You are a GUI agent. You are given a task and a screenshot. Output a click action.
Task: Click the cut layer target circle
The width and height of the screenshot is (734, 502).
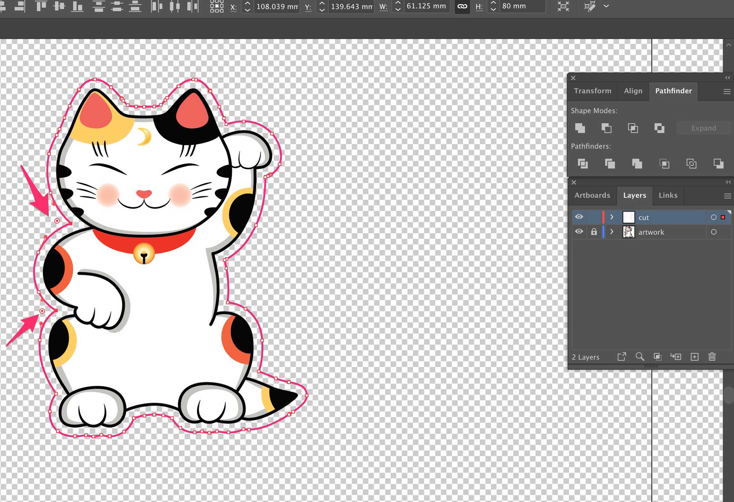[x=713, y=217]
